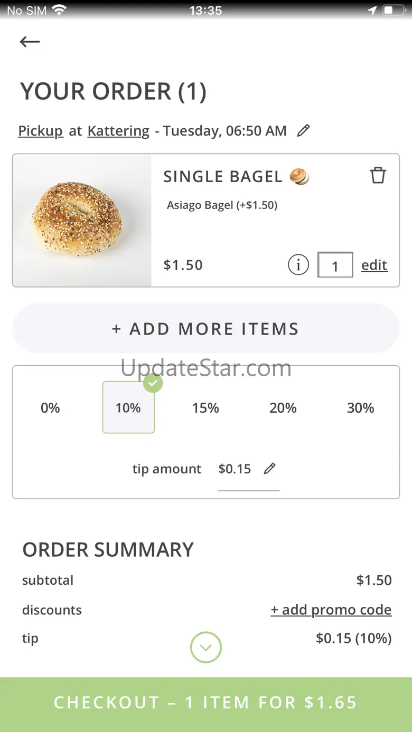The height and width of the screenshot is (732, 412).
Task: Tap the pencil icon next to tip amount
Action: pos(269,469)
